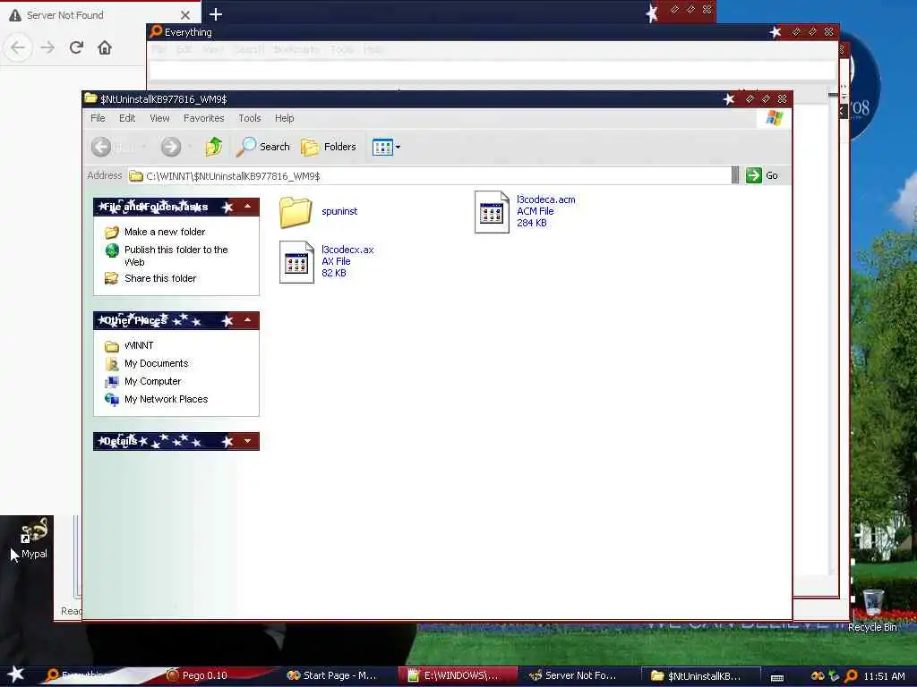
Task: Switch to Server Not Found taskbar button
Action: coord(577,675)
